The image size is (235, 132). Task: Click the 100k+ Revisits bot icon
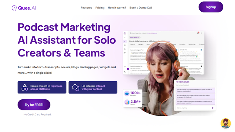(x=127, y=93)
